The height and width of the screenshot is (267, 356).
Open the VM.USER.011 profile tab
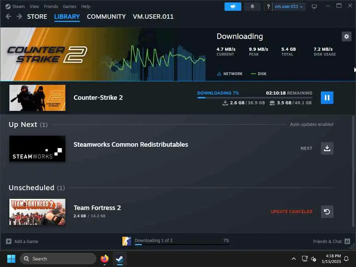click(x=153, y=17)
